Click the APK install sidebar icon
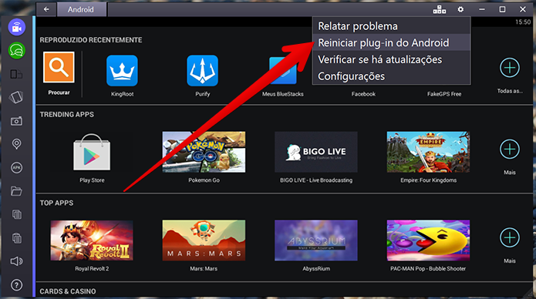The height and width of the screenshot is (299, 536). point(16,167)
